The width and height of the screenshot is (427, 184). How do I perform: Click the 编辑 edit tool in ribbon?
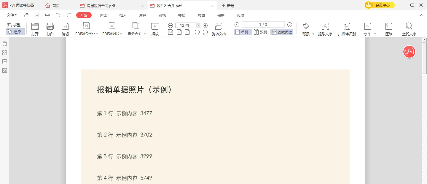click(65, 29)
